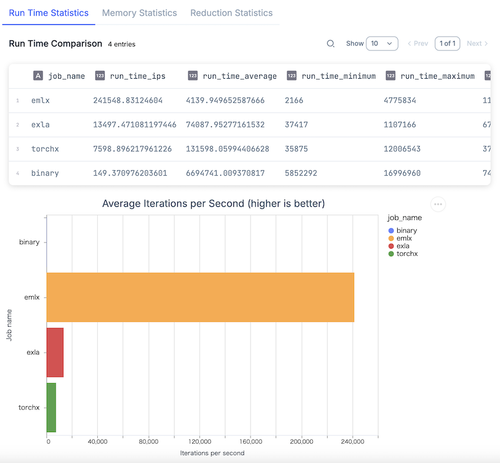Click the row number 4 cell

18,174
